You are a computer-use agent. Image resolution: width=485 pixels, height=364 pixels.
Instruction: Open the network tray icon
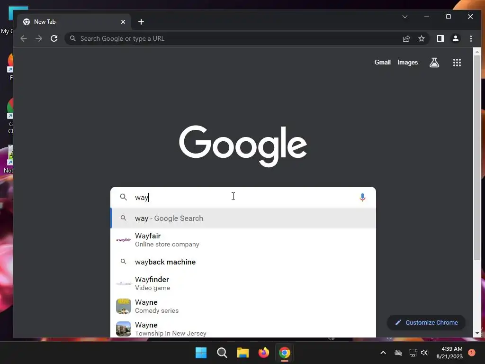point(413,353)
